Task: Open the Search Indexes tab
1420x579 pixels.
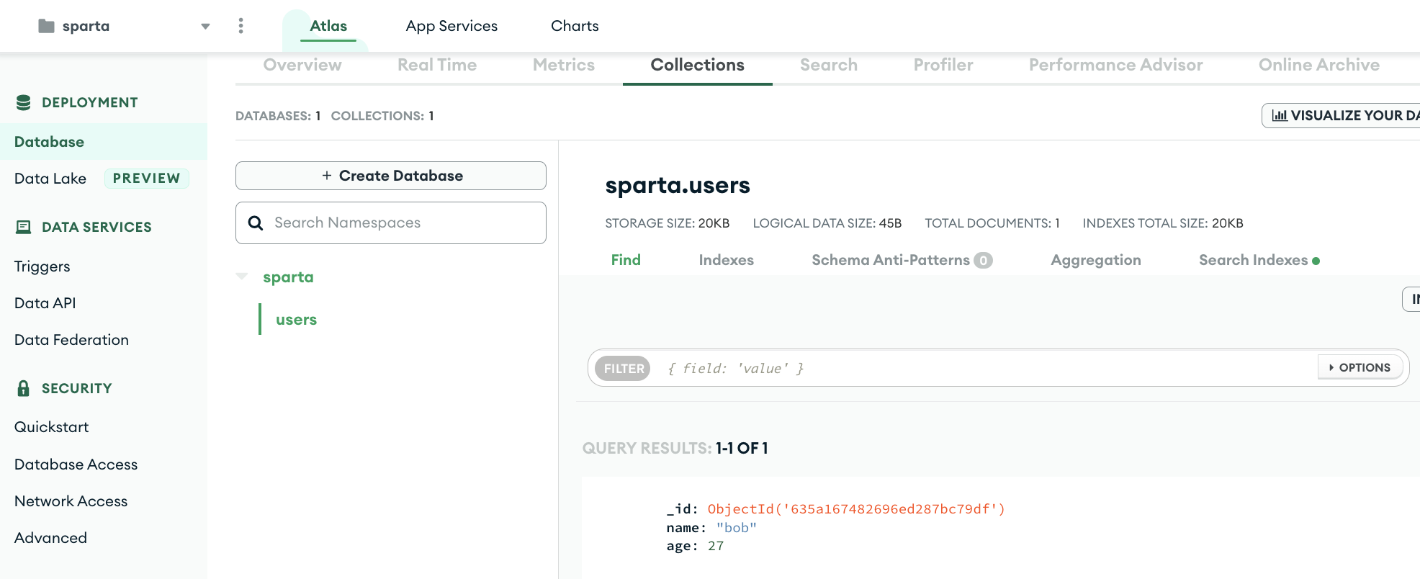Action: (1259, 260)
